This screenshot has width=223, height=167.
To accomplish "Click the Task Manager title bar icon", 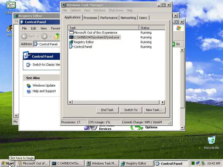I will coord(64,5).
